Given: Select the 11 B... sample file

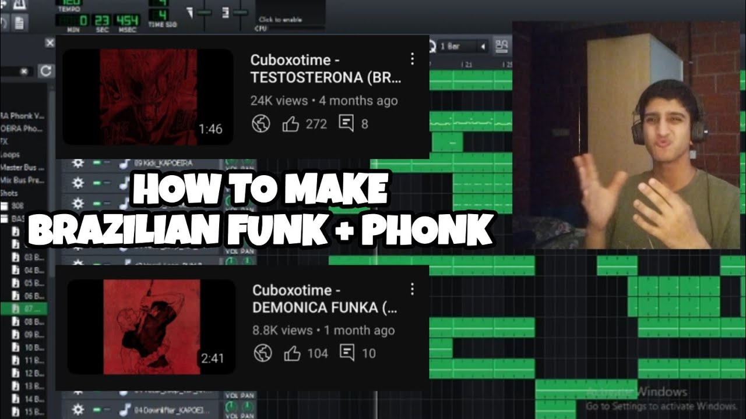Looking at the screenshot, I should click(29, 360).
